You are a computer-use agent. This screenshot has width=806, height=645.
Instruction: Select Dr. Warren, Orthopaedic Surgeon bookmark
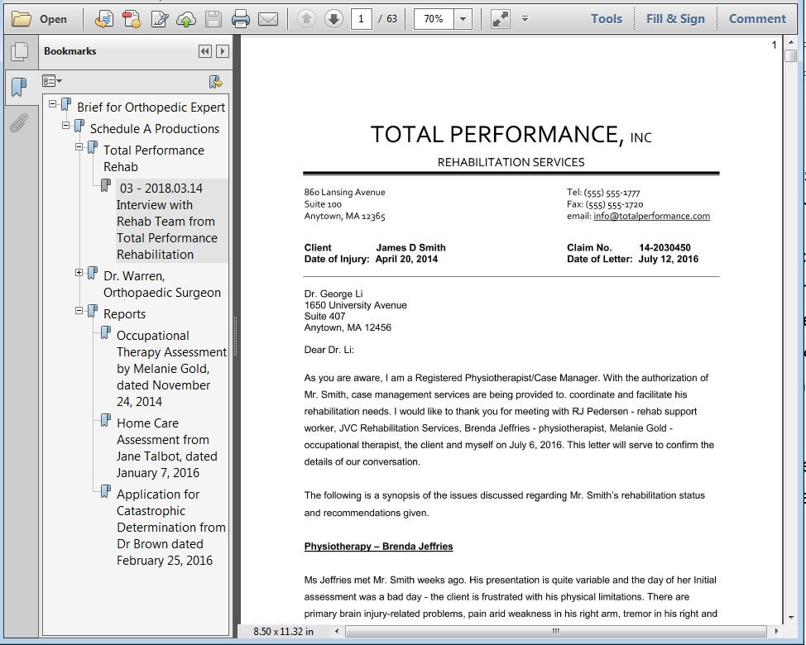point(162,284)
